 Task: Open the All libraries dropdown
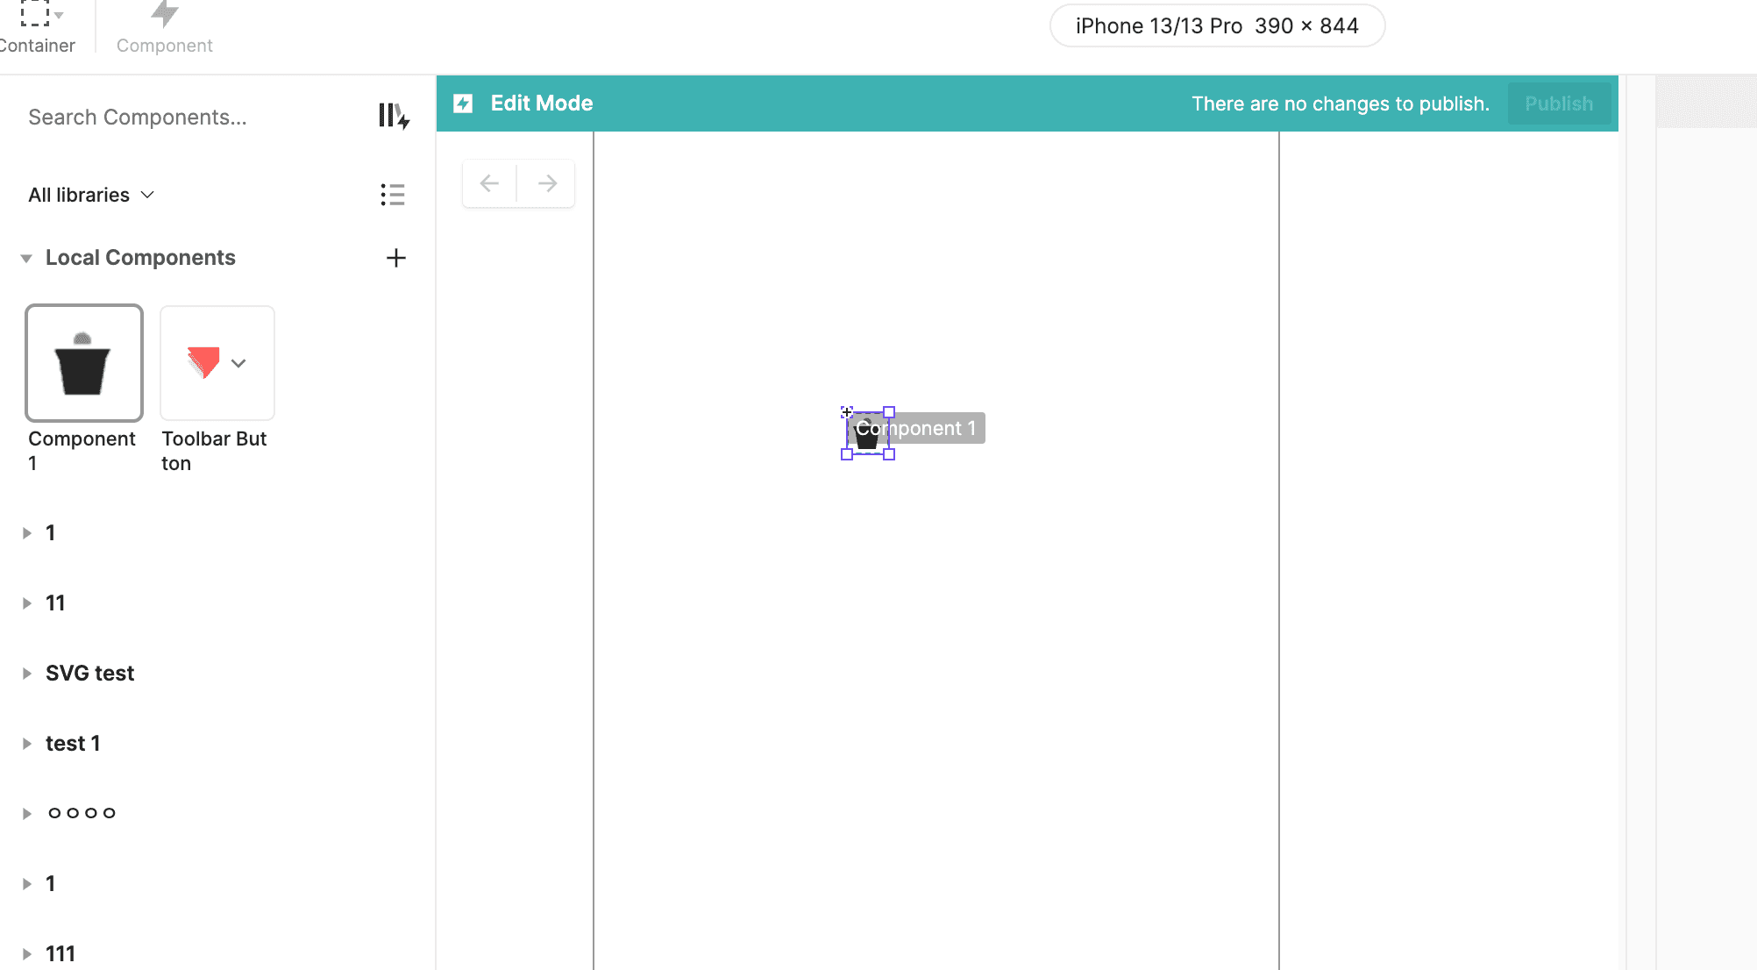click(x=91, y=195)
